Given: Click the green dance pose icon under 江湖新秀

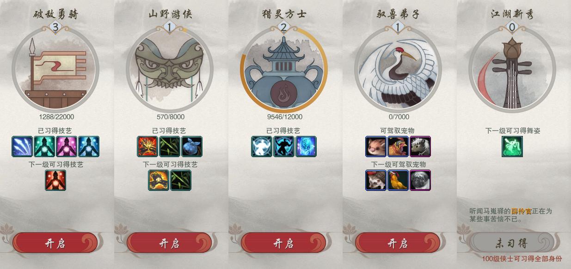Looking at the screenshot, I should (x=512, y=146).
